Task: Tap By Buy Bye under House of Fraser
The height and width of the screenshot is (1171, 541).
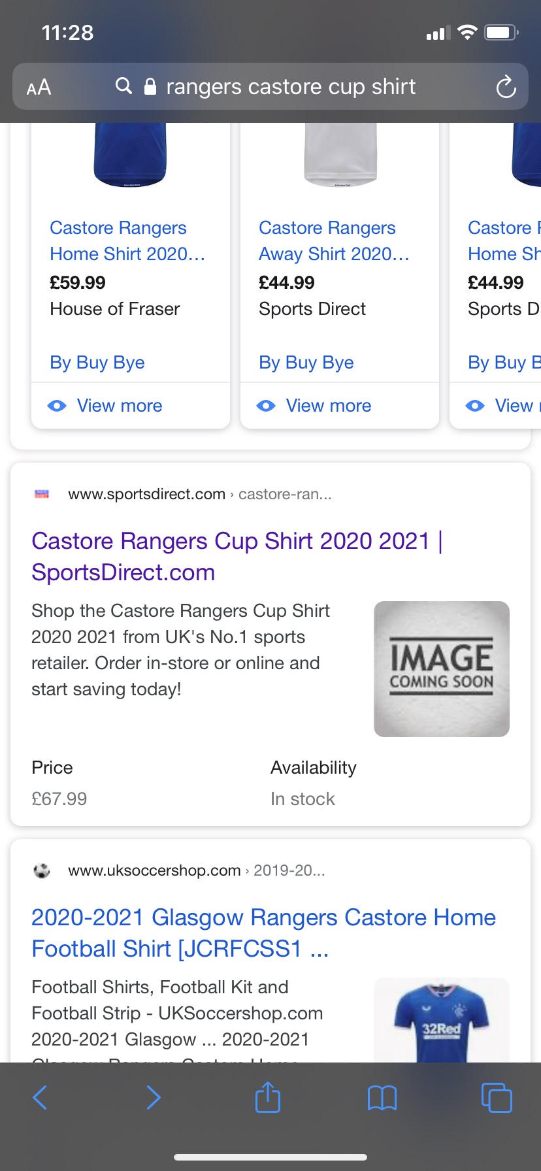Action: click(97, 363)
